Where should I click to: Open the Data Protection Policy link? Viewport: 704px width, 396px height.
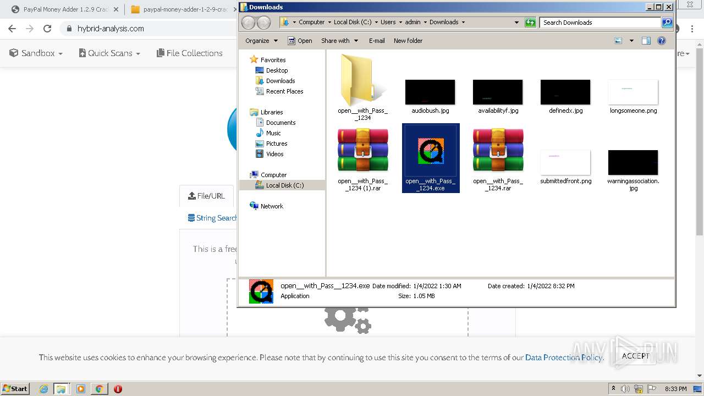pos(564,358)
